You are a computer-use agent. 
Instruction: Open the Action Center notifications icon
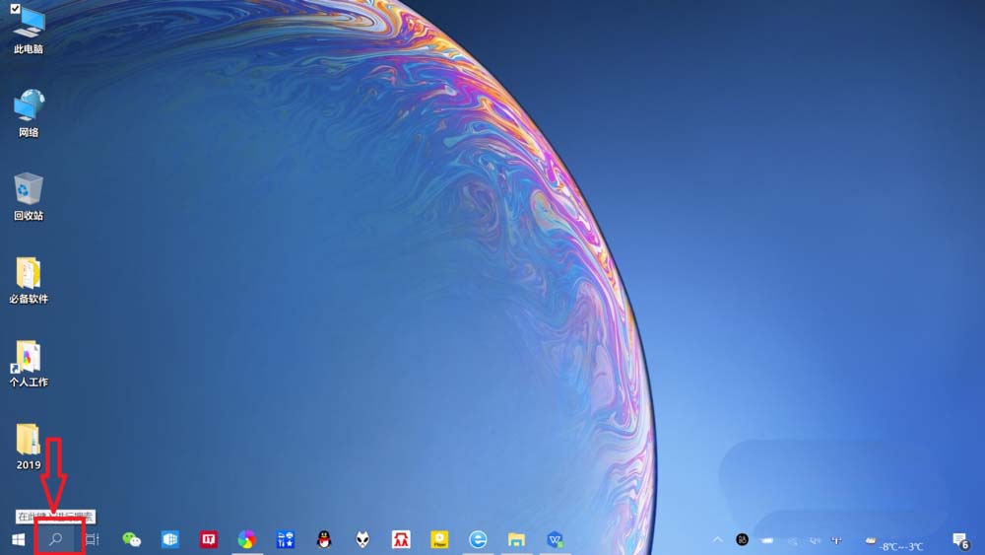point(960,540)
